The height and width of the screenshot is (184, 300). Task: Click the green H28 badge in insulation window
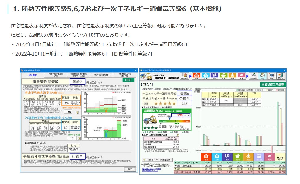(128, 80)
